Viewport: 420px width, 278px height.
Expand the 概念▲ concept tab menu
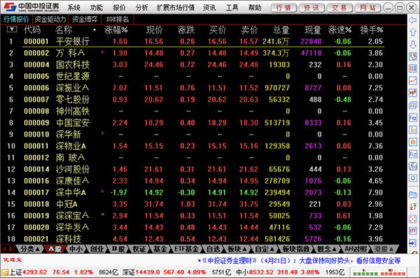[327, 249]
